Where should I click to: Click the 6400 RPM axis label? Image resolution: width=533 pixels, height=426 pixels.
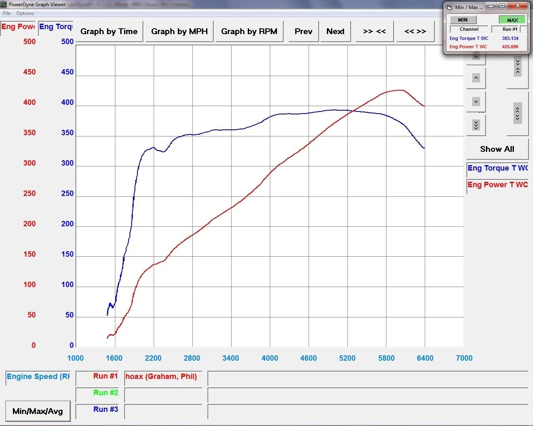pyautogui.click(x=425, y=358)
